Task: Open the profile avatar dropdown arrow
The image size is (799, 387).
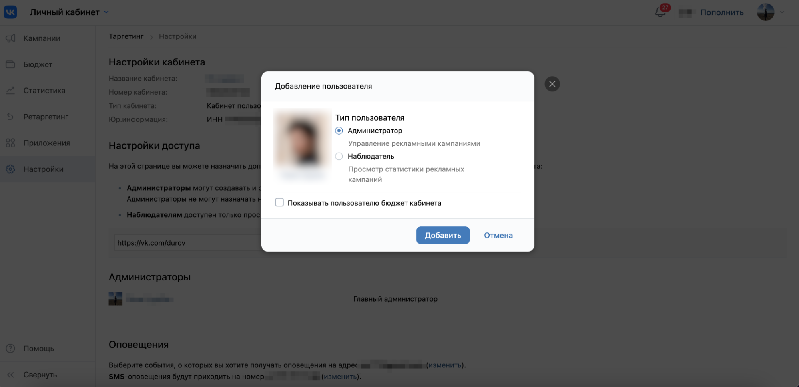Action: 782,12
